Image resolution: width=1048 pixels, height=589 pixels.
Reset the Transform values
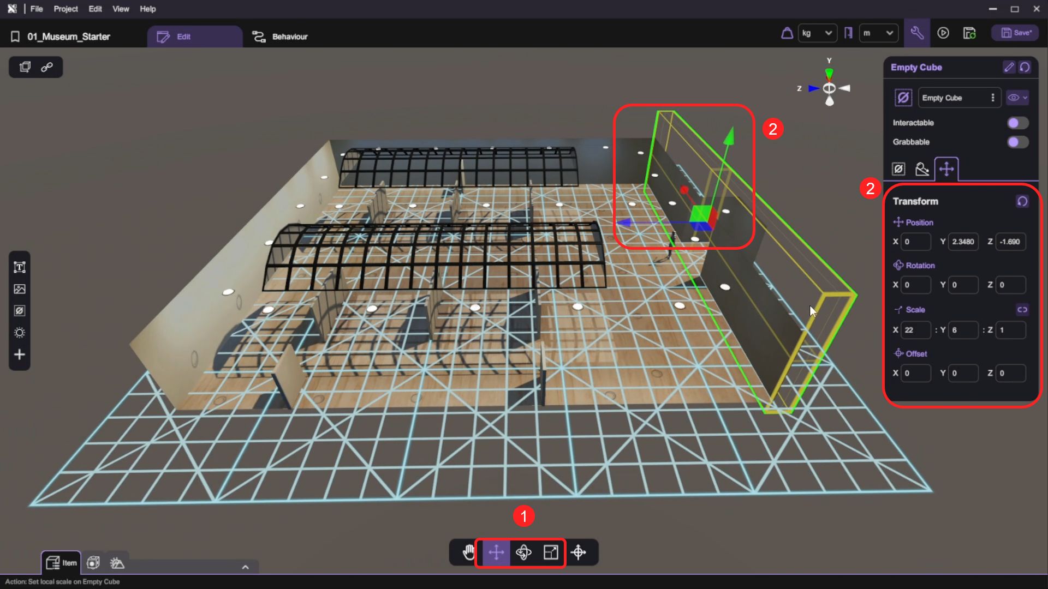click(1022, 201)
